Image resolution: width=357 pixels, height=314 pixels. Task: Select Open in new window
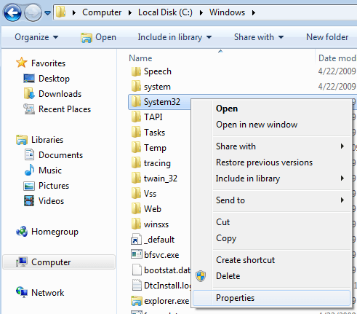click(x=257, y=125)
